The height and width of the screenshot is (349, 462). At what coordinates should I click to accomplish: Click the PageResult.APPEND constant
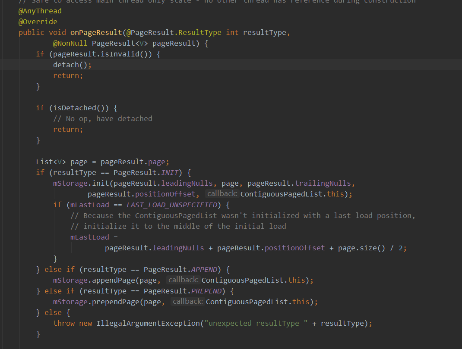(180, 270)
